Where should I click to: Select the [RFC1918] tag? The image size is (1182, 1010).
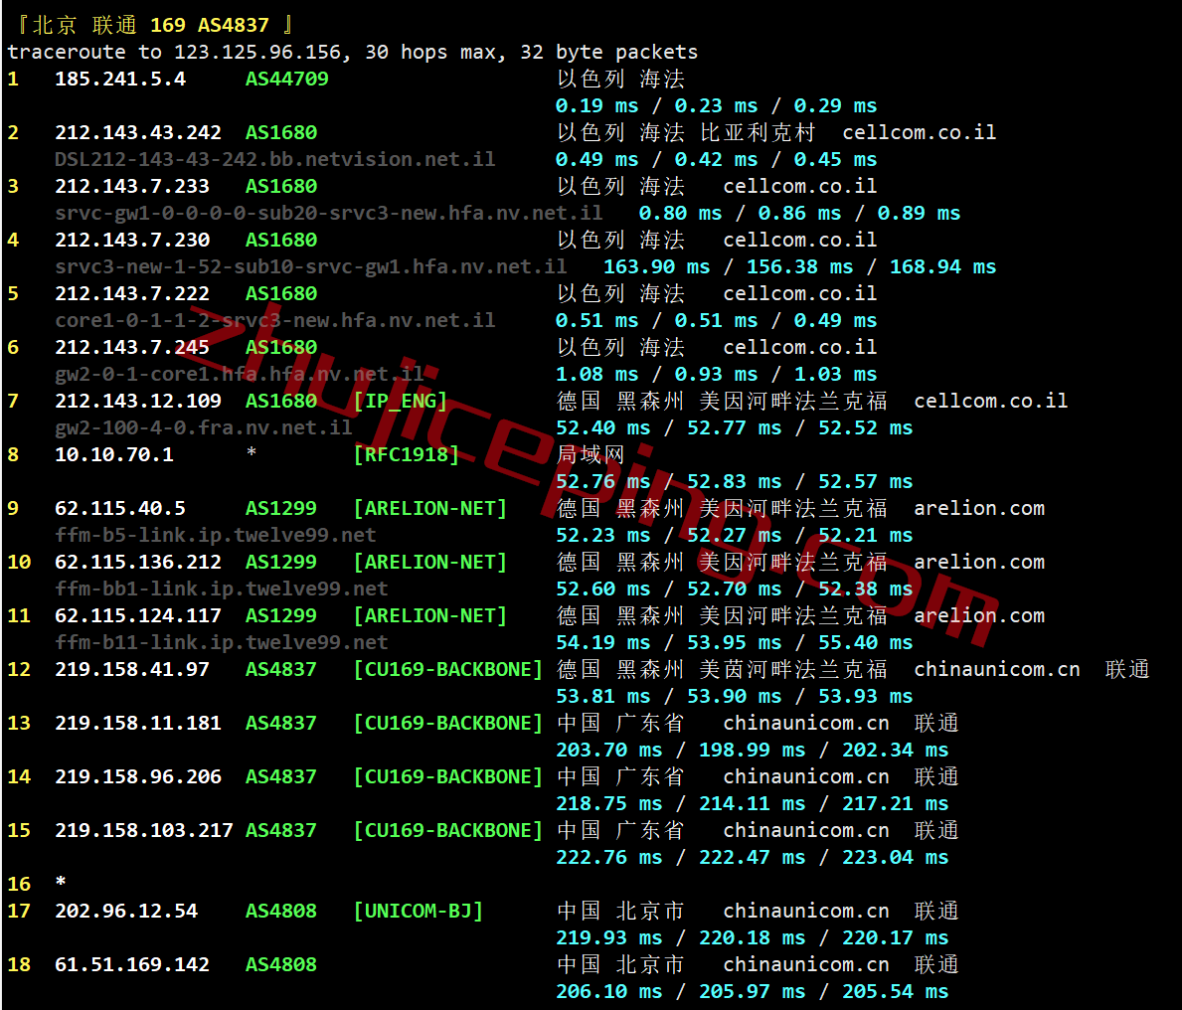406,454
